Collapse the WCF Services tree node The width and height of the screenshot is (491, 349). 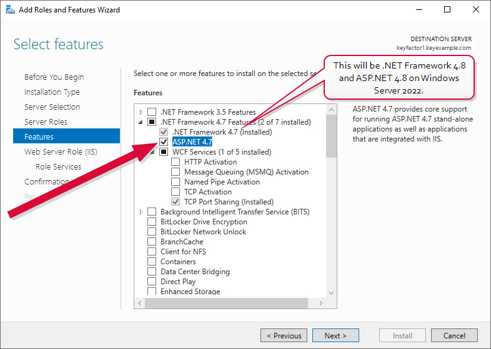coord(152,152)
